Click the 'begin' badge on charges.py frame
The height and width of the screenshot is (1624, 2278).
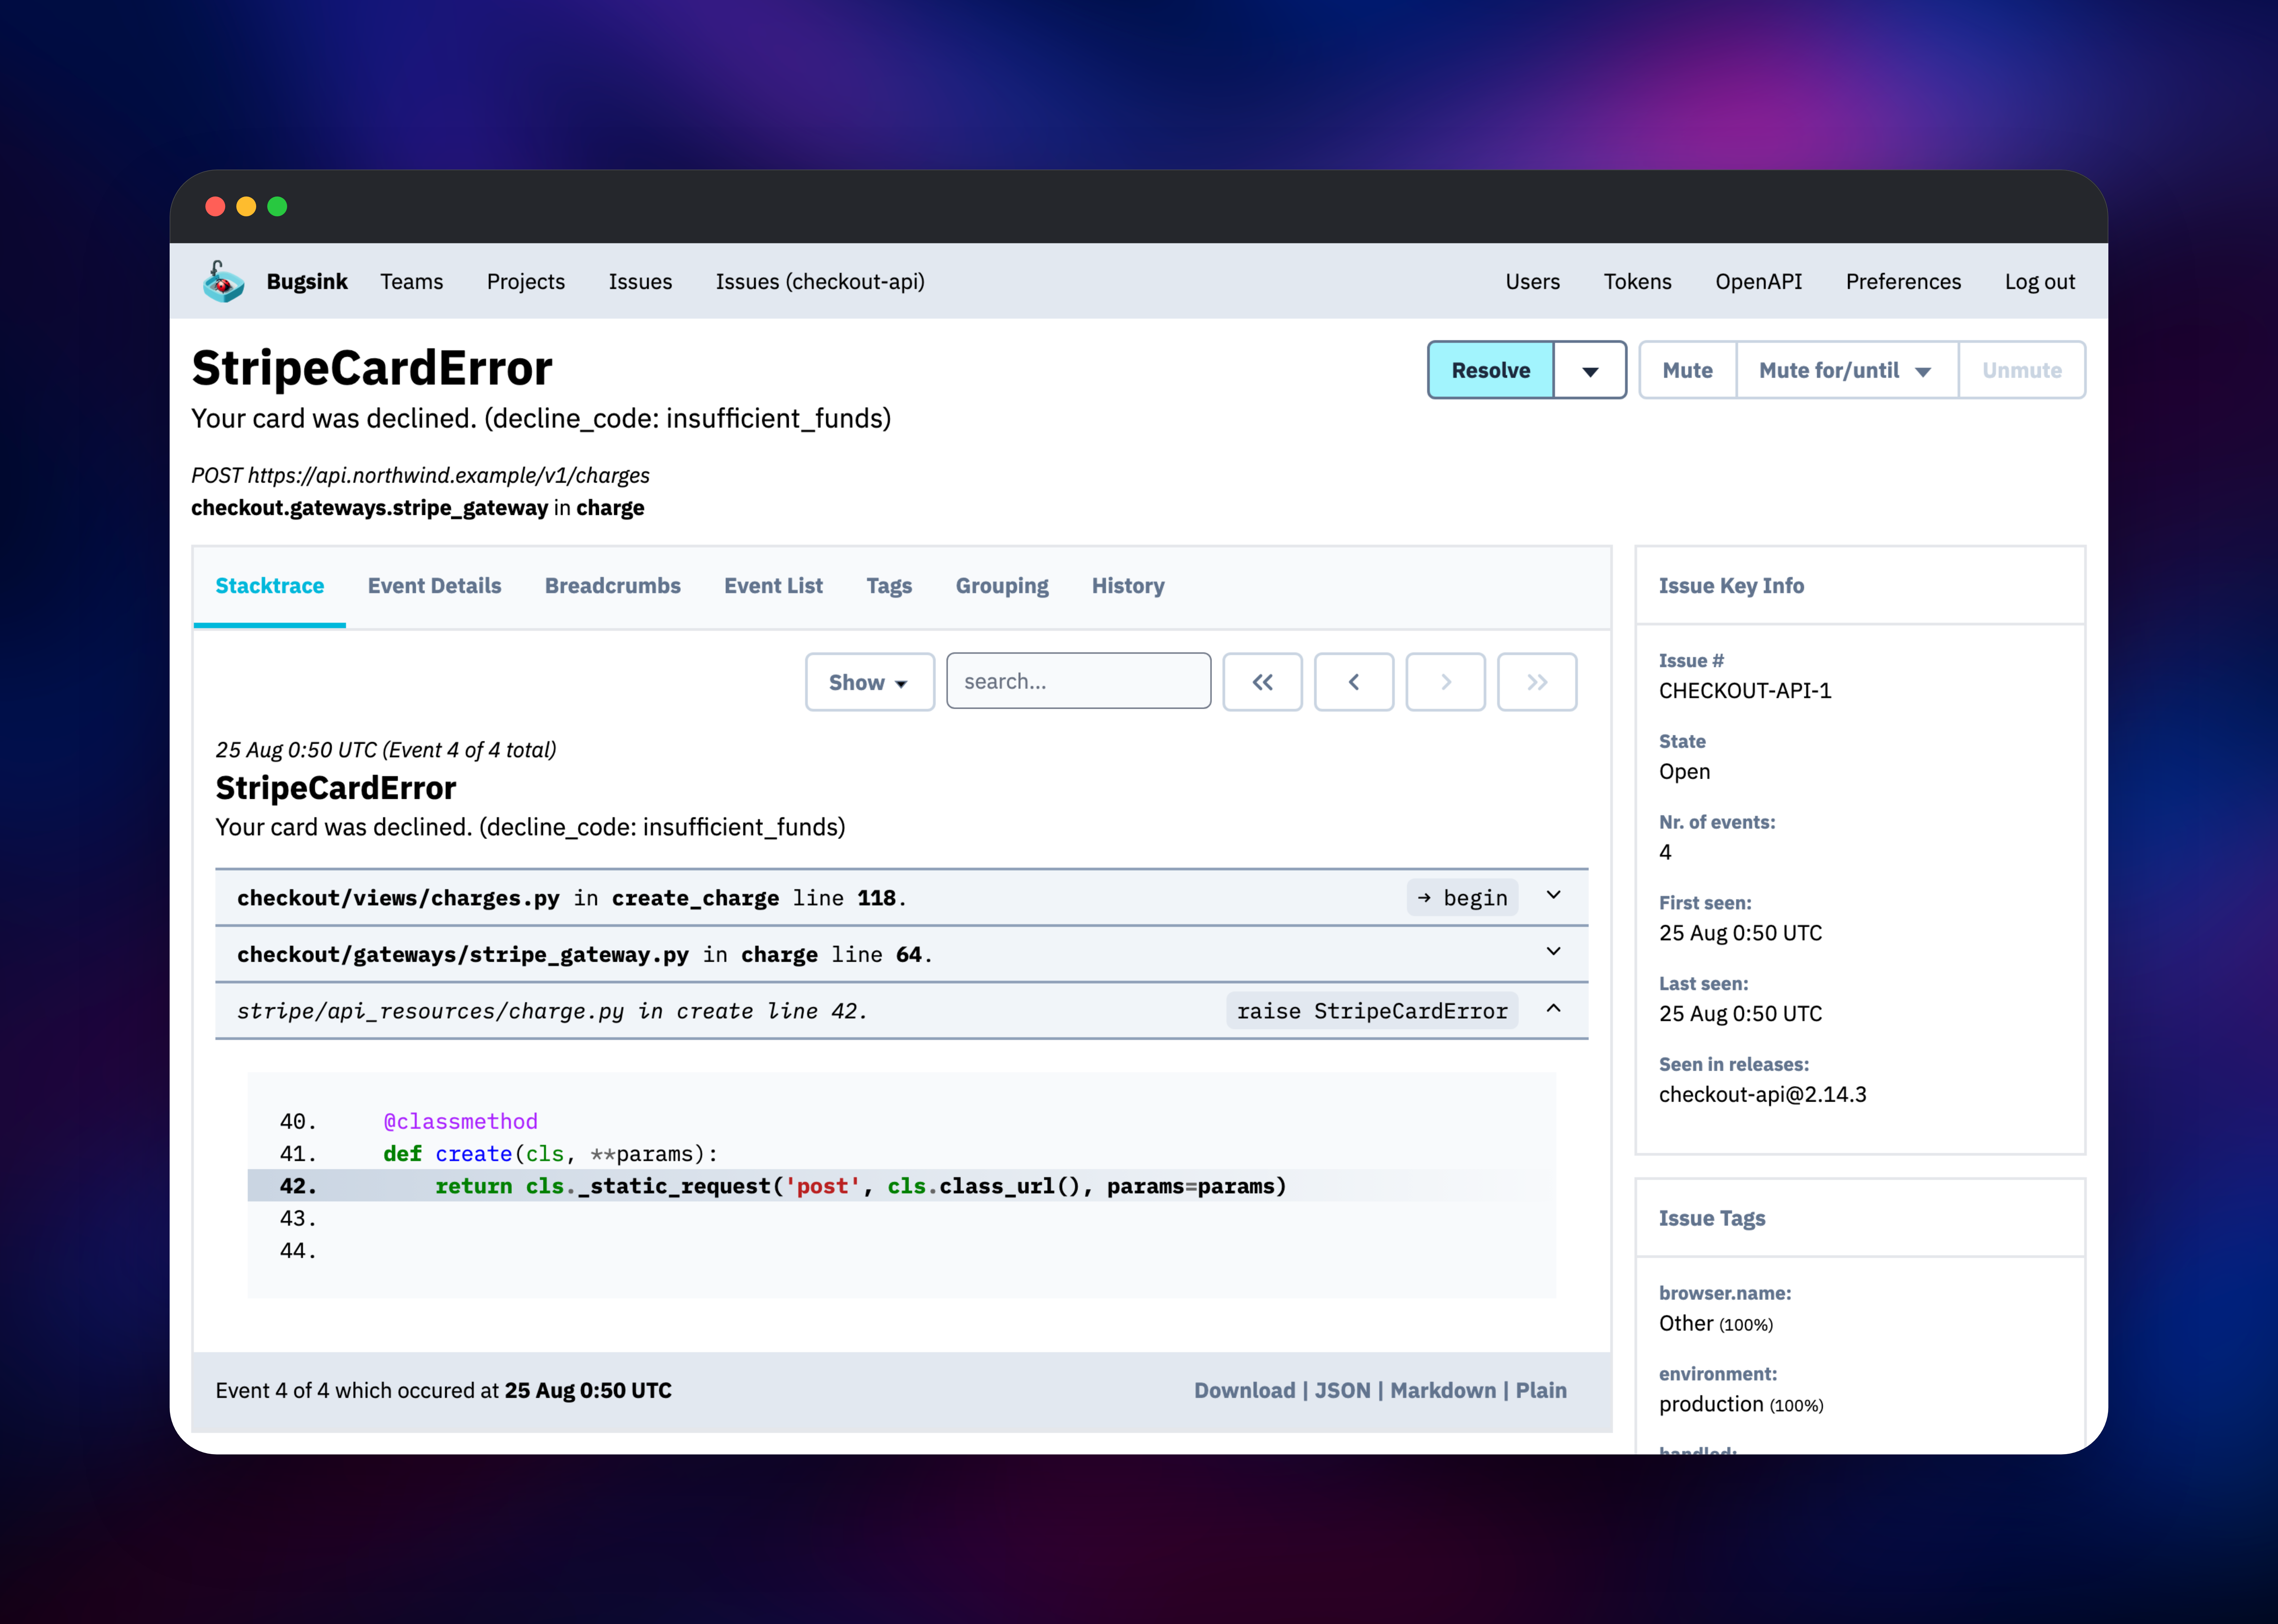pyautogui.click(x=1463, y=898)
